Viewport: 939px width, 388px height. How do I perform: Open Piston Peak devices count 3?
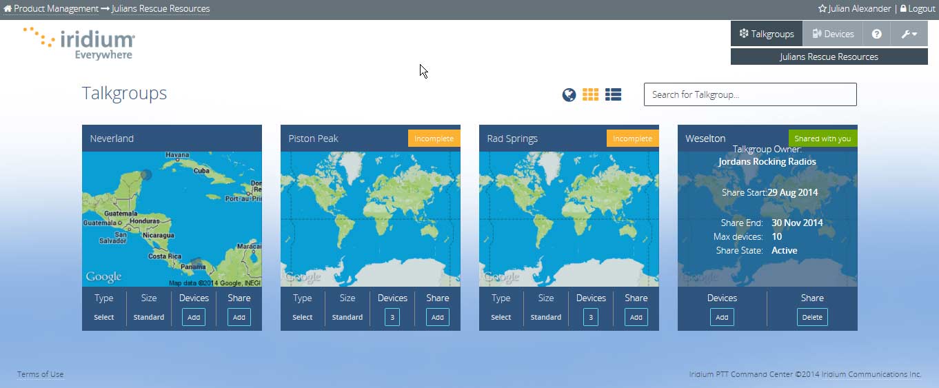coord(392,317)
